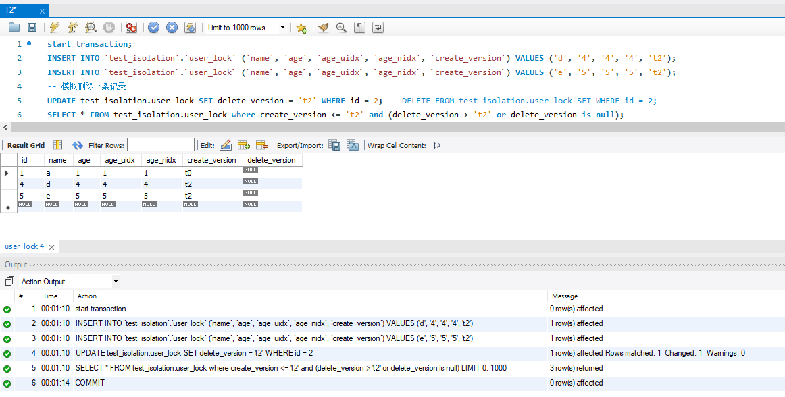Edit current row in result grid
Screen dimensions: 785x397
coord(226,145)
